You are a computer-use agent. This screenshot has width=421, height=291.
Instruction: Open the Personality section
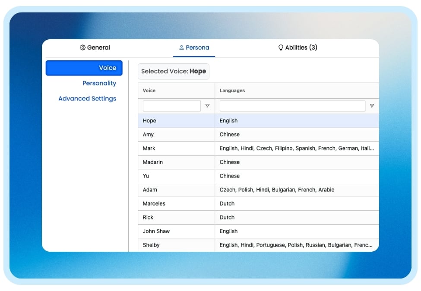99,83
